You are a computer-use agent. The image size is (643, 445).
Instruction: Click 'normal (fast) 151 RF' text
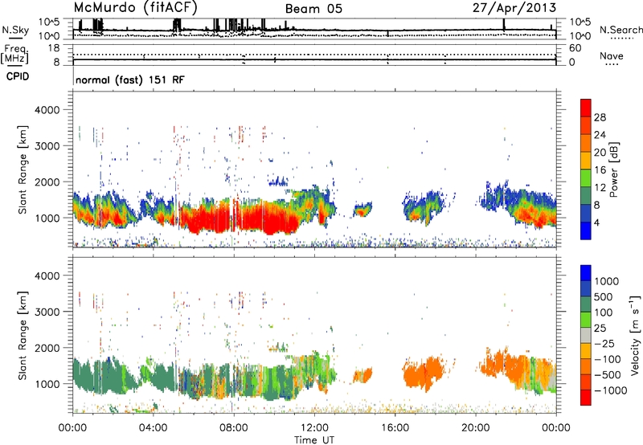[130, 80]
